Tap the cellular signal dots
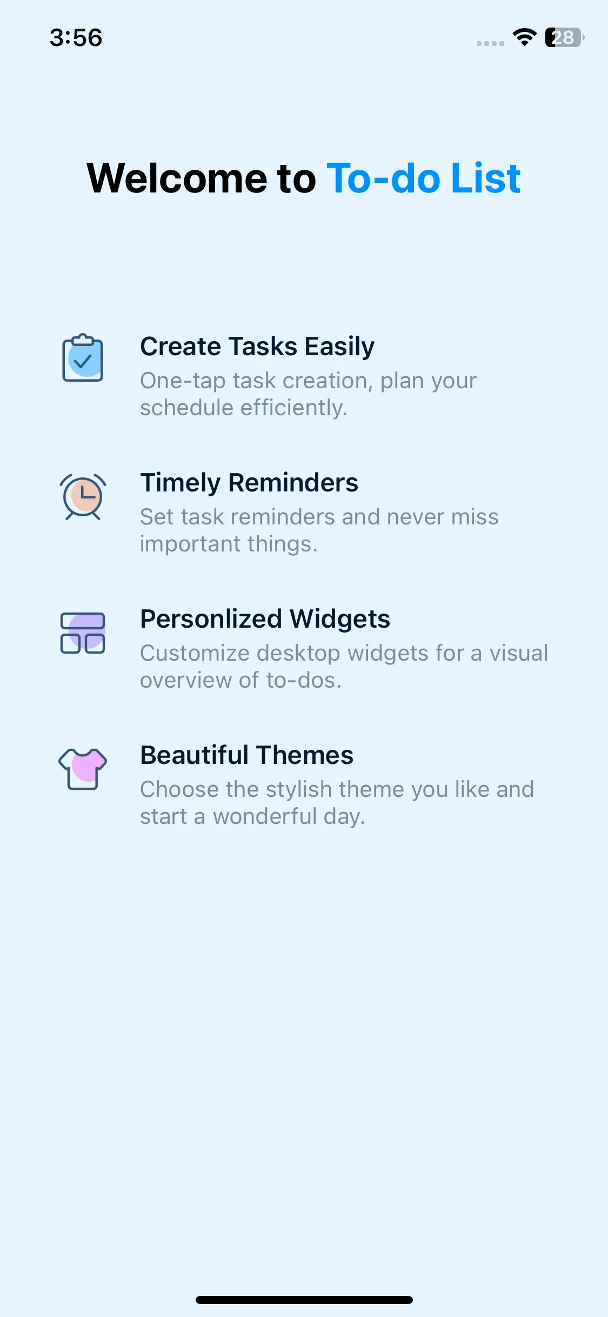This screenshot has width=608, height=1317. coord(490,43)
